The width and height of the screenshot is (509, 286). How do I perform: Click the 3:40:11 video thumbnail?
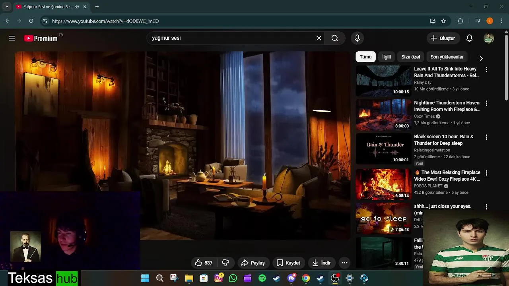pyautogui.click(x=383, y=253)
